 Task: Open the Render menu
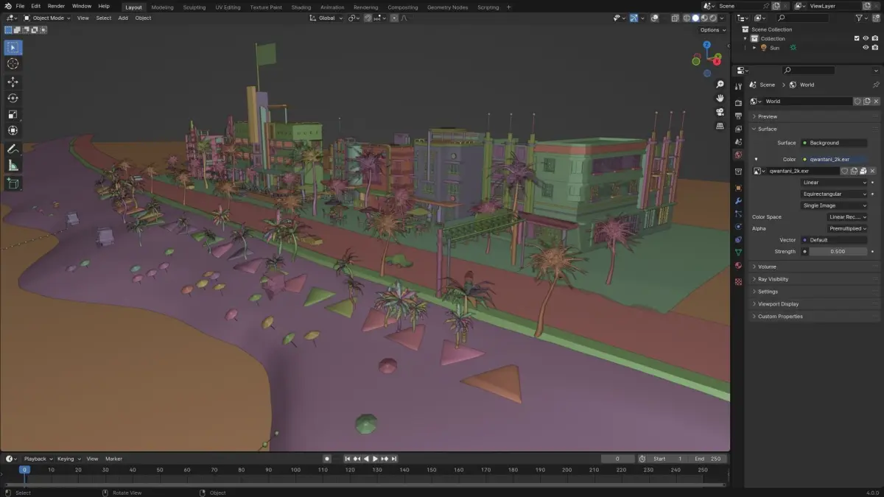coord(56,6)
